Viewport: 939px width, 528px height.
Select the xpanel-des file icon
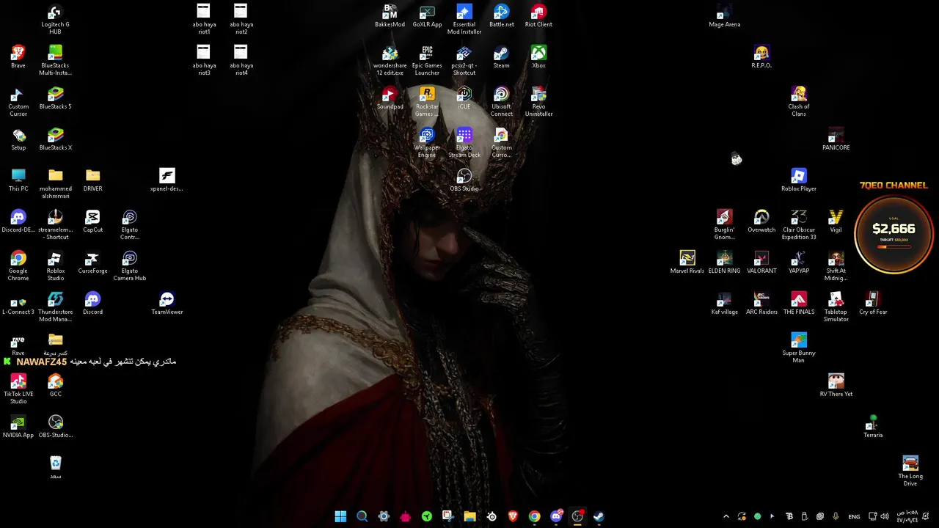[167, 180]
